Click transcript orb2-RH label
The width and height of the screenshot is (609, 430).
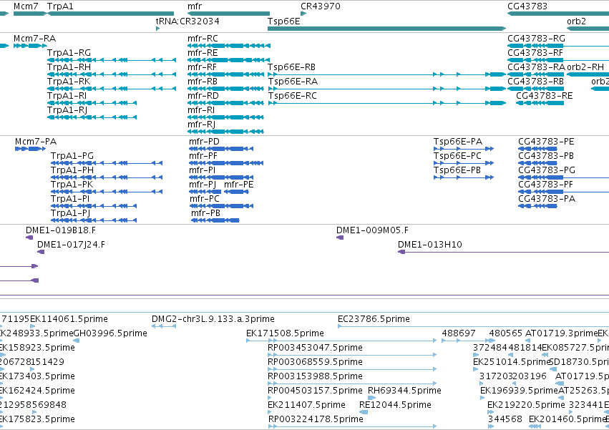coord(585,67)
